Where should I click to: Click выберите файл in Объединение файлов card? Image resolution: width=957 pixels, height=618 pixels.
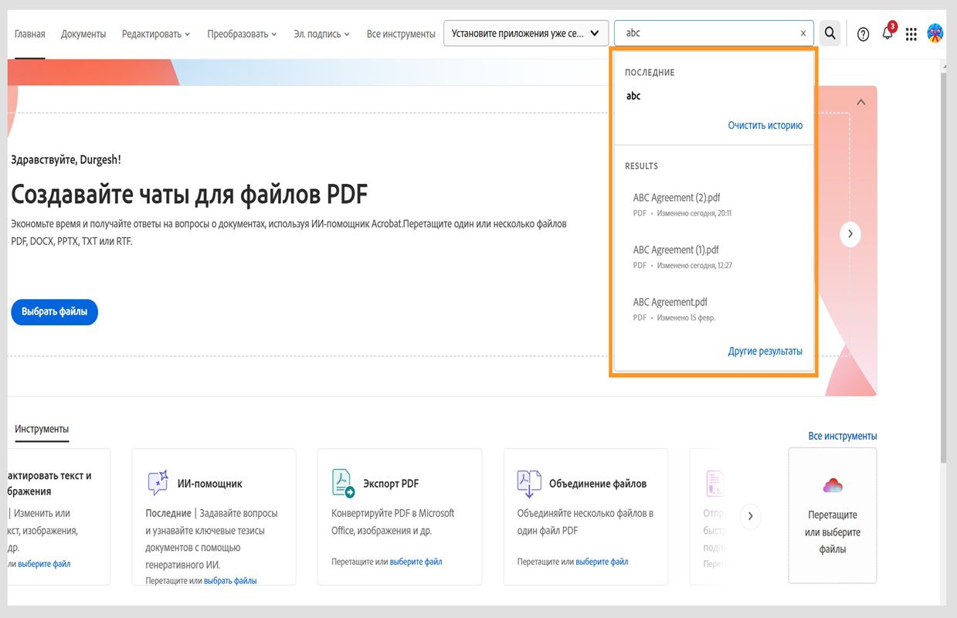click(x=602, y=562)
